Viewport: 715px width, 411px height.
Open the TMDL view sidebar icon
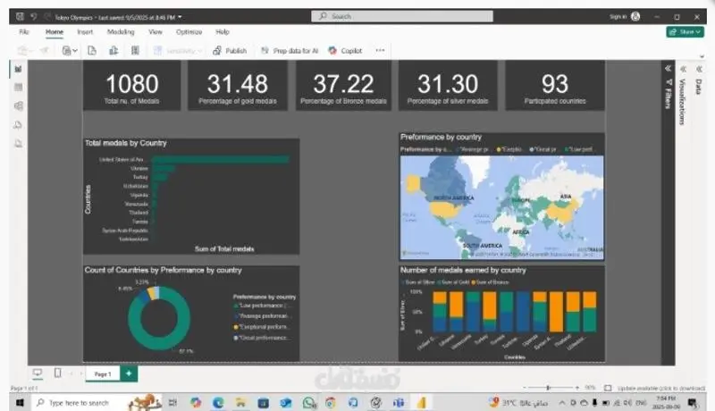click(x=18, y=144)
